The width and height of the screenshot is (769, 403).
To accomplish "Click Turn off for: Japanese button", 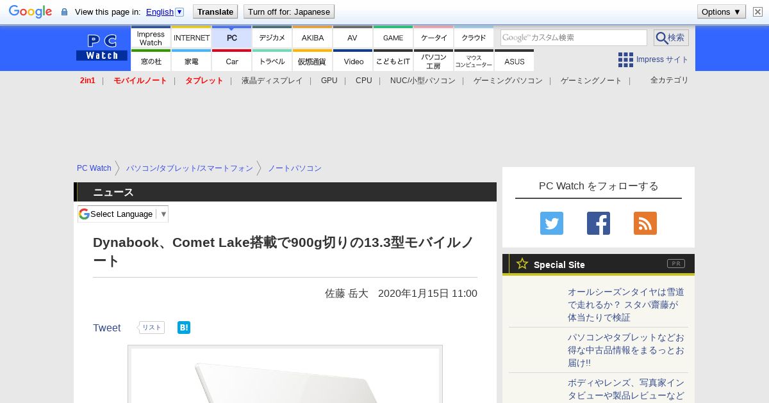I will pos(289,12).
